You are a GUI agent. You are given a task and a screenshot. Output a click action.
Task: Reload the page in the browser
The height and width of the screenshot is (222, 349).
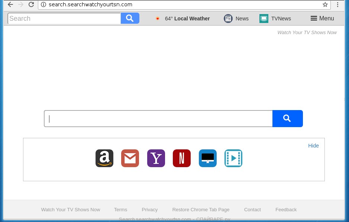tap(31, 5)
